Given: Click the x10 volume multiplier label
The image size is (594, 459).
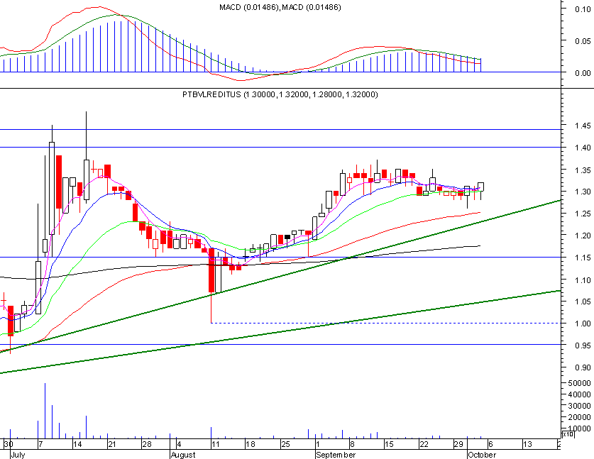Looking at the screenshot, I should click(x=568, y=434).
